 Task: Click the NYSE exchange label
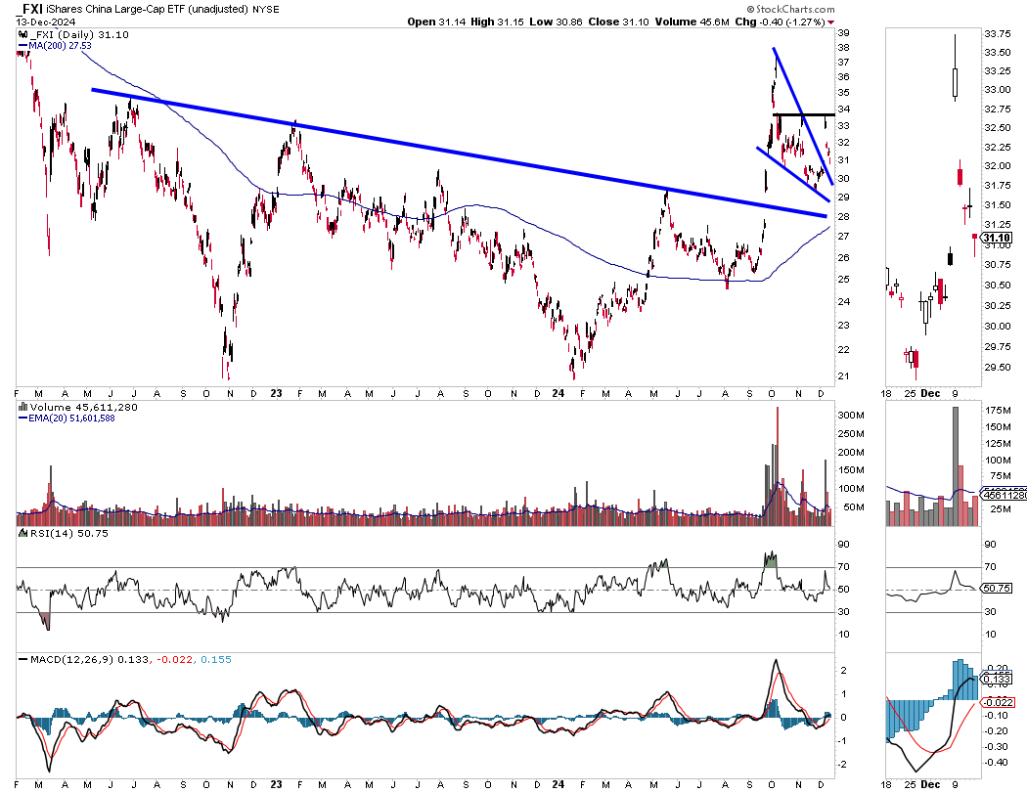(x=265, y=9)
